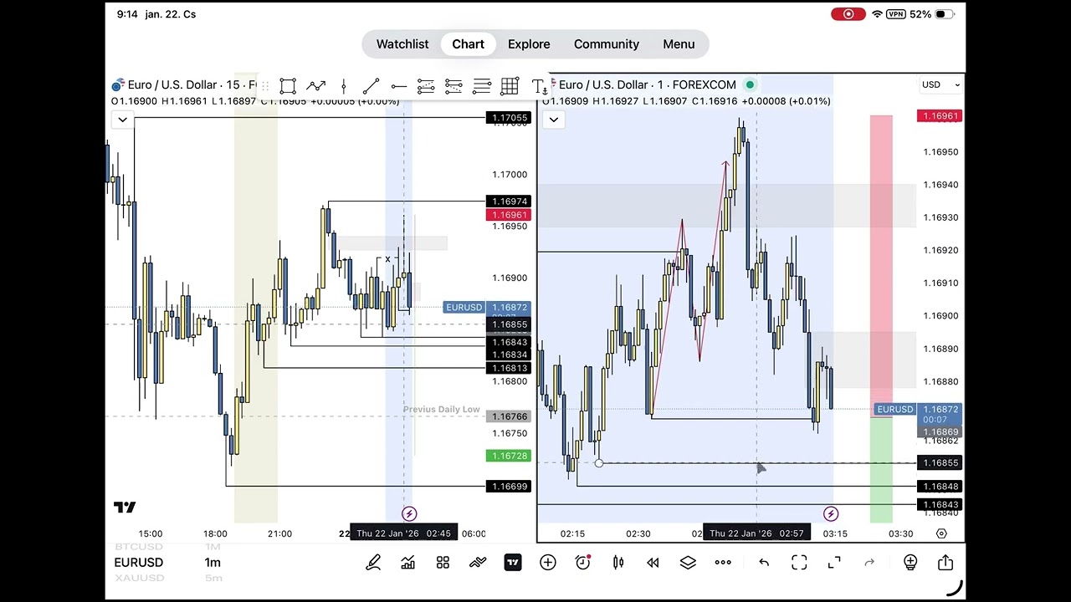Switch to the Watchlist tab
Viewport: 1071px width, 602px height.
pos(402,44)
